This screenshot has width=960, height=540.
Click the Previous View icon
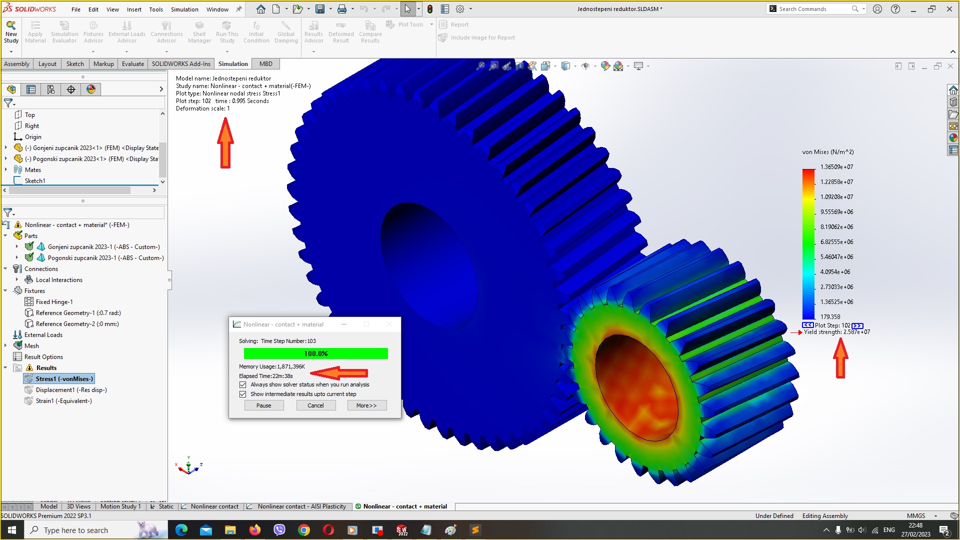coord(506,66)
